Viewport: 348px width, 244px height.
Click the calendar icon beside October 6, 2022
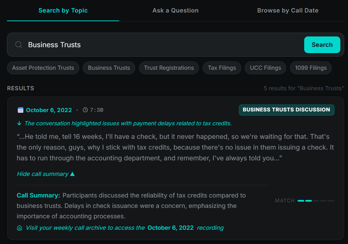pyautogui.click(x=21, y=110)
